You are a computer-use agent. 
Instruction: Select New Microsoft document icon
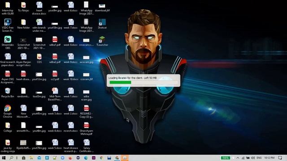pyautogui.click(x=23, y=111)
